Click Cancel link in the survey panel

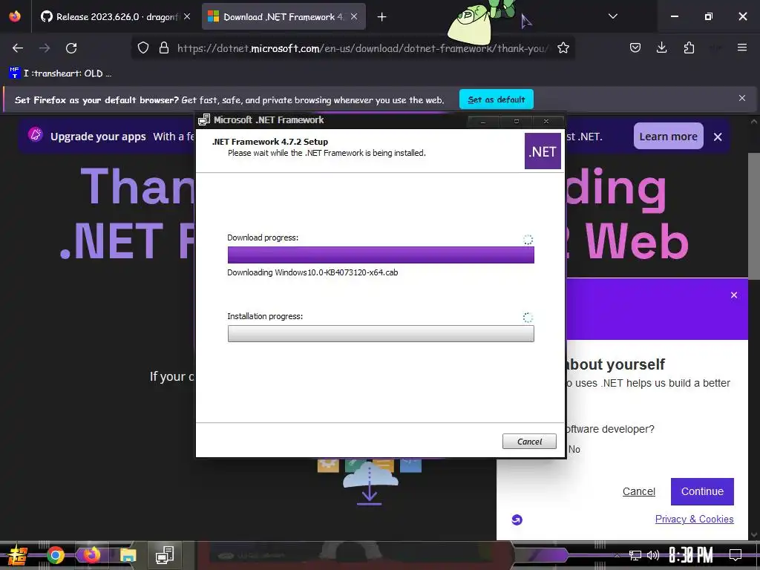[639, 491]
